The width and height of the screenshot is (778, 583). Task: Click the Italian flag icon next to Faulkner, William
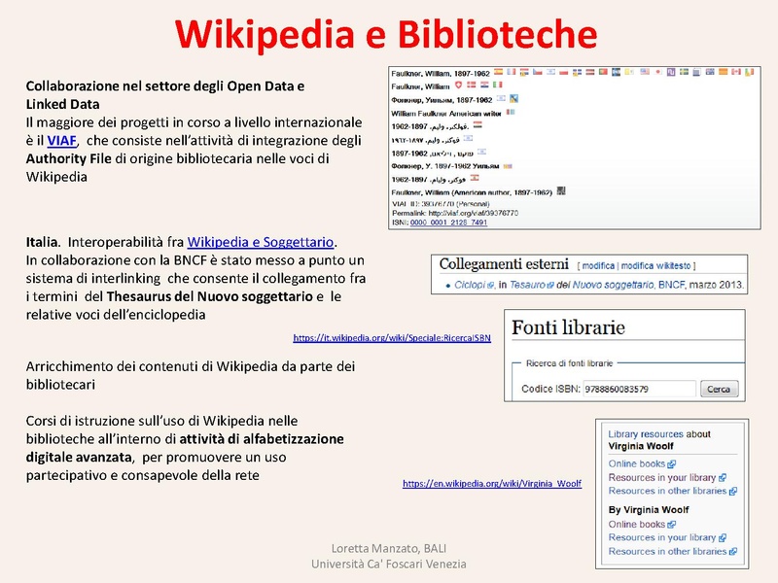tap(497, 84)
